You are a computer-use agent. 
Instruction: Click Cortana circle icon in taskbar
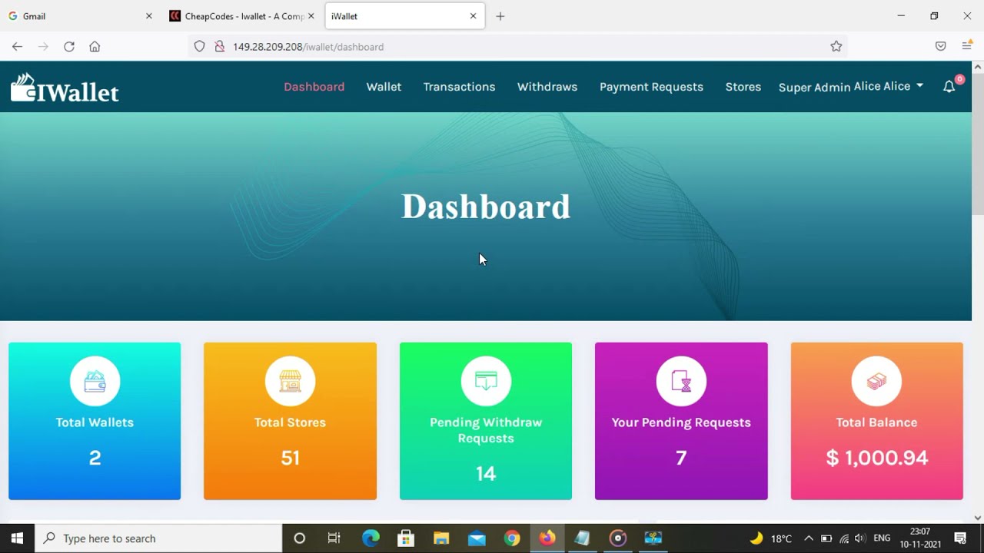tap(300, 538)
